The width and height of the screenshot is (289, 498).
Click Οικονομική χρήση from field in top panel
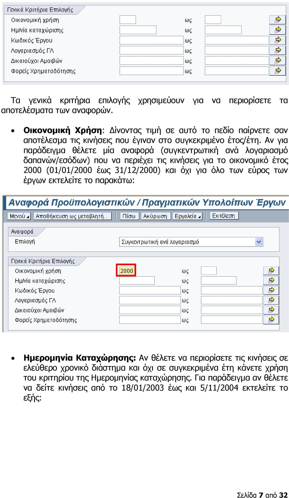[128, 20]
